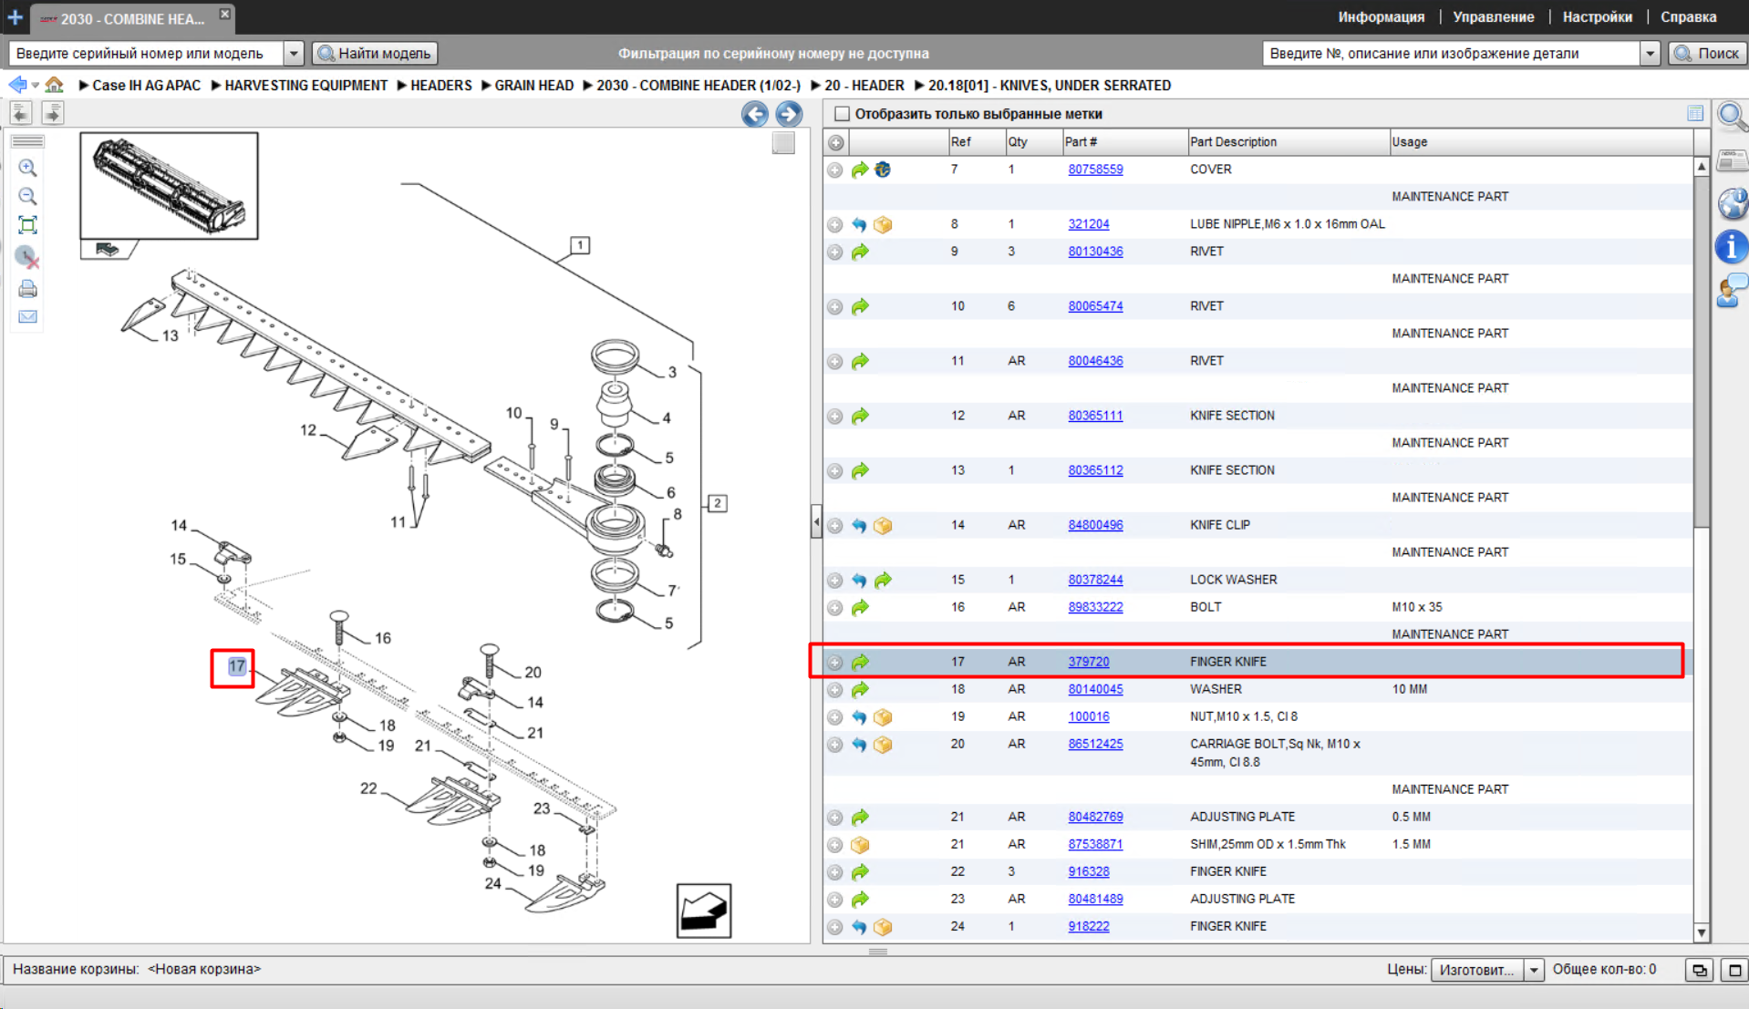Open the 'Справка' menu
This screenshot has width=1749, height=1009.
pyautogui.click(x=1688, y=16)
